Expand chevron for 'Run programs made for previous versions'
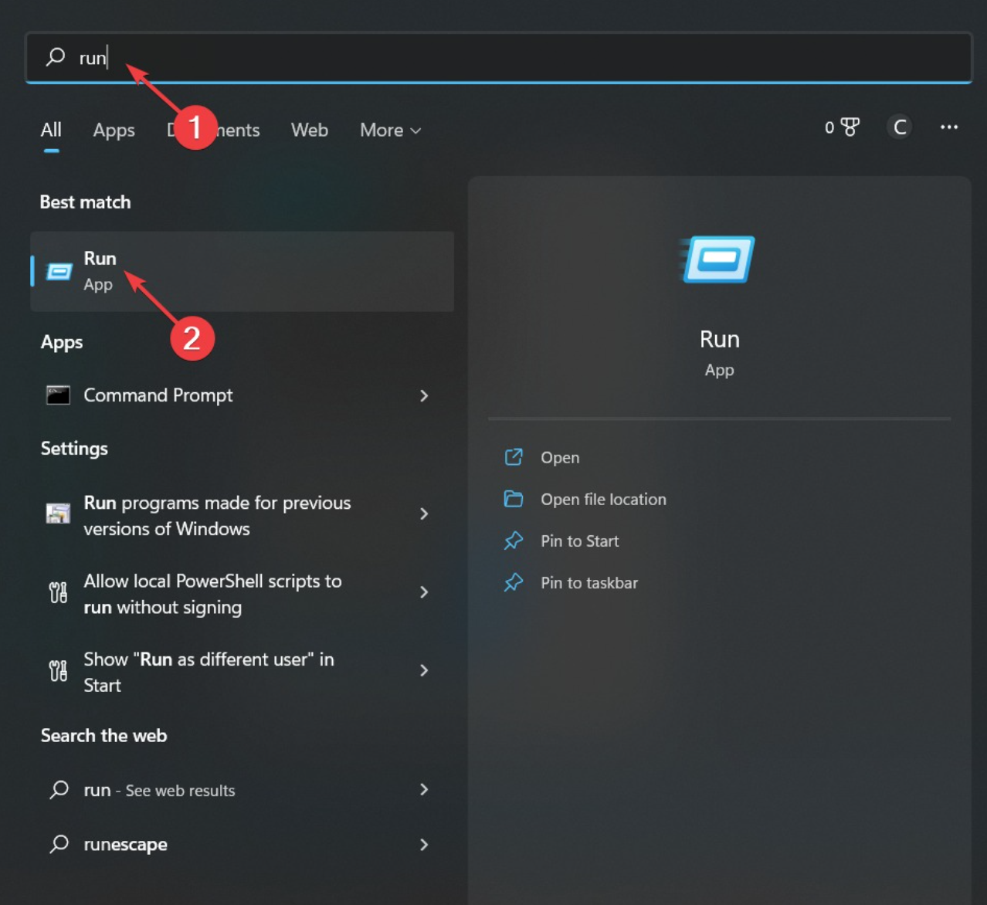This screenshot has width=987, height=905. [424, 514]
